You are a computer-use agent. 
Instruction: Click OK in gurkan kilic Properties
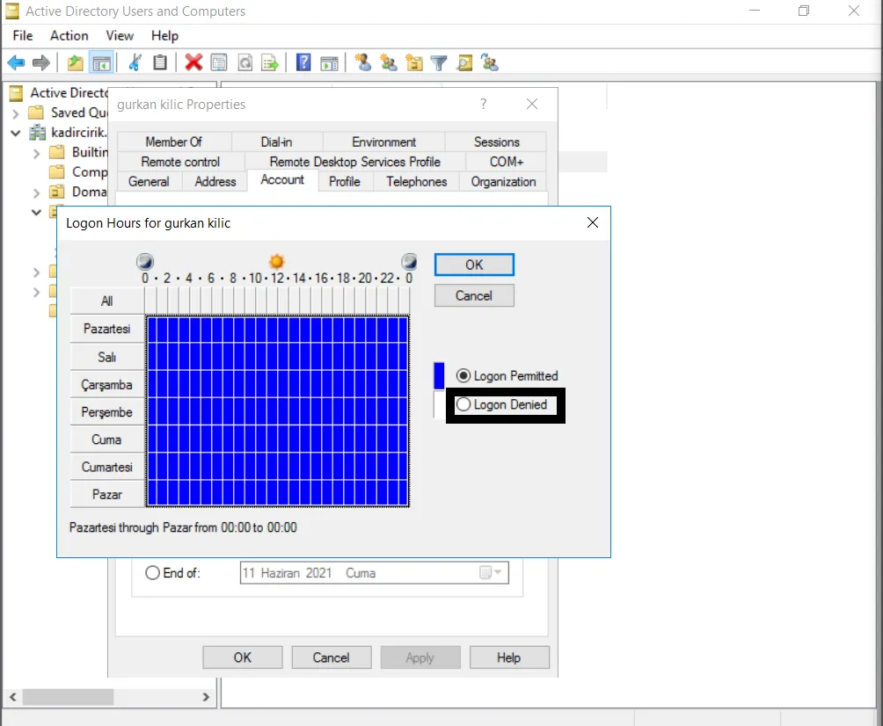coord(243,657)
